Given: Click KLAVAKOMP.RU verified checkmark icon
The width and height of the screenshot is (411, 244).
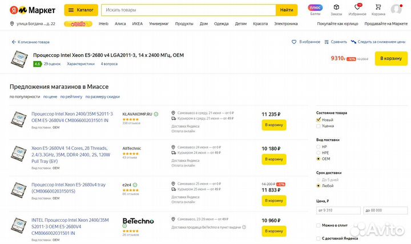Looking at the screenshot, I should (x=156, y=114).
